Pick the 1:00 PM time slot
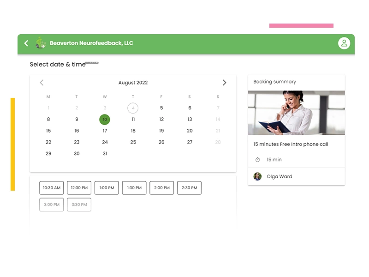This screenshot has width=369, height=277. point(107,188)
